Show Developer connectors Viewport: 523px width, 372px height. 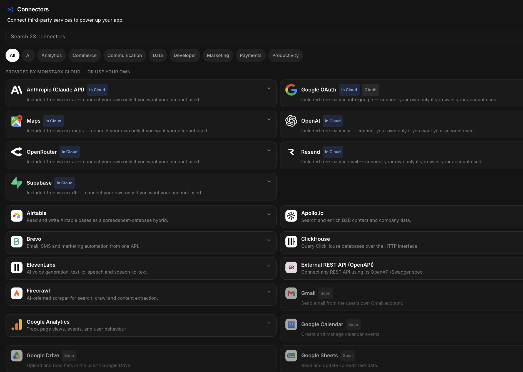(x=185, y=55)
